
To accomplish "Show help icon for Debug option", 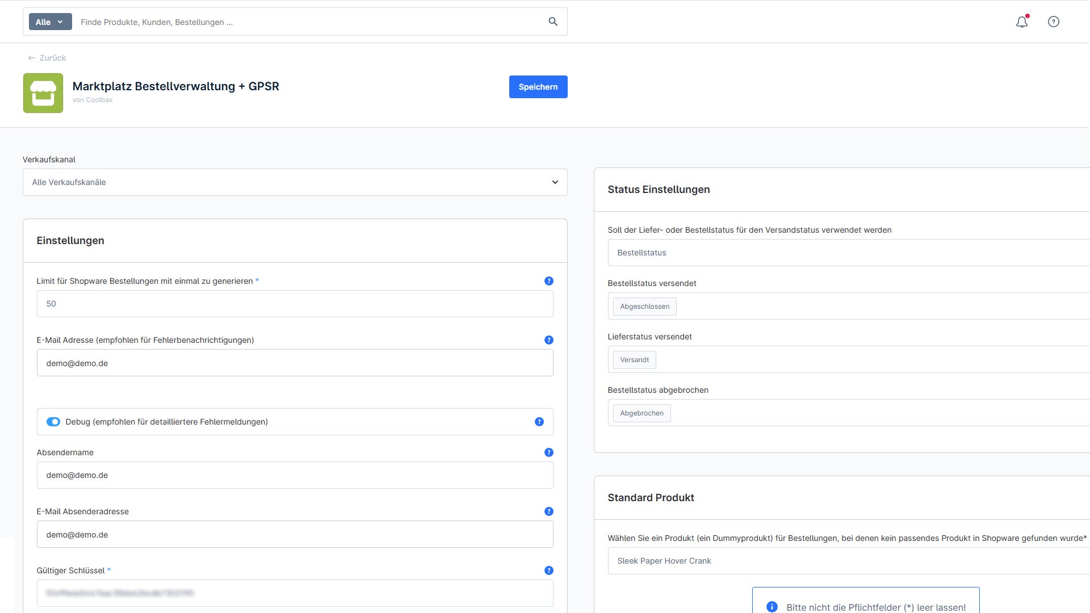I will point(539,422).
